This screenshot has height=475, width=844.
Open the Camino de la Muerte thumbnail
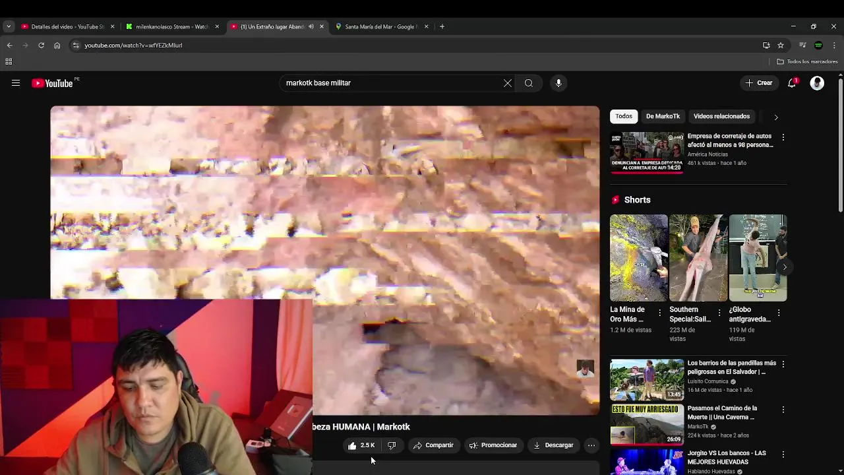pyautogui.click(x=647, y=425)
